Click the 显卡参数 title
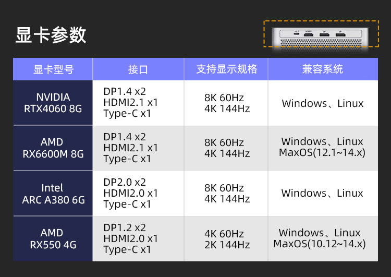 click(x=51, y=35)
